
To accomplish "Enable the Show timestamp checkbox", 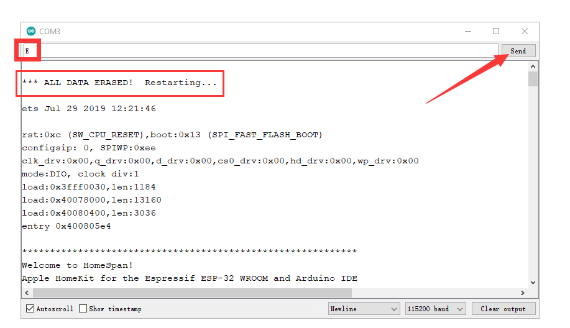I will [83, 309].
